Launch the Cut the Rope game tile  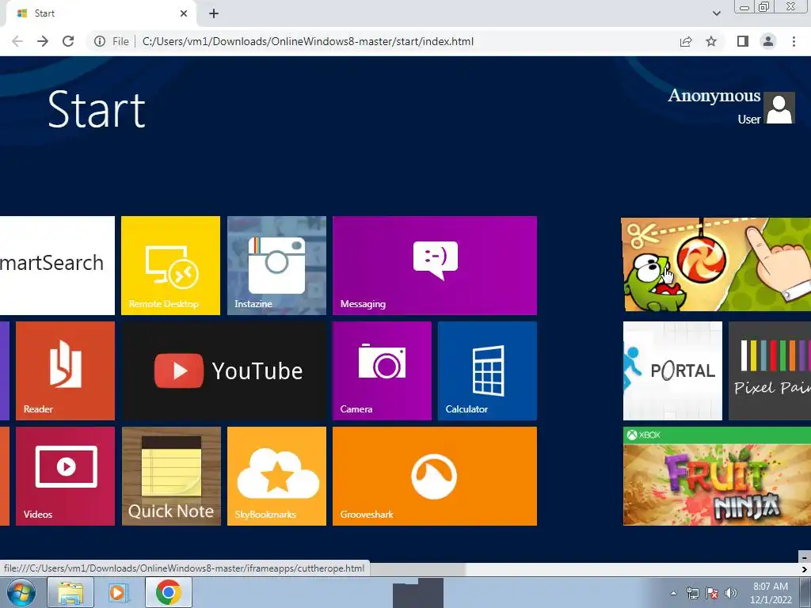pyautogui.click(x=716, y=264)
